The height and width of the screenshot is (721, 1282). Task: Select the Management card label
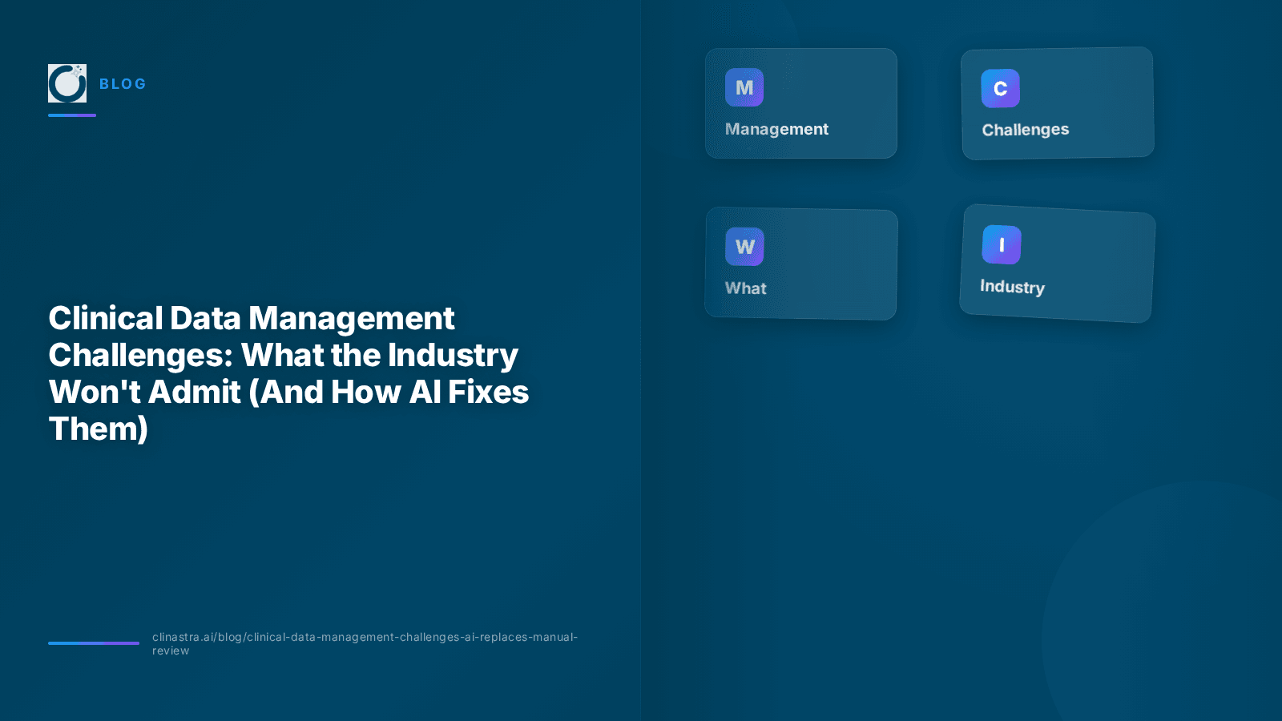[x=776, y=129]
